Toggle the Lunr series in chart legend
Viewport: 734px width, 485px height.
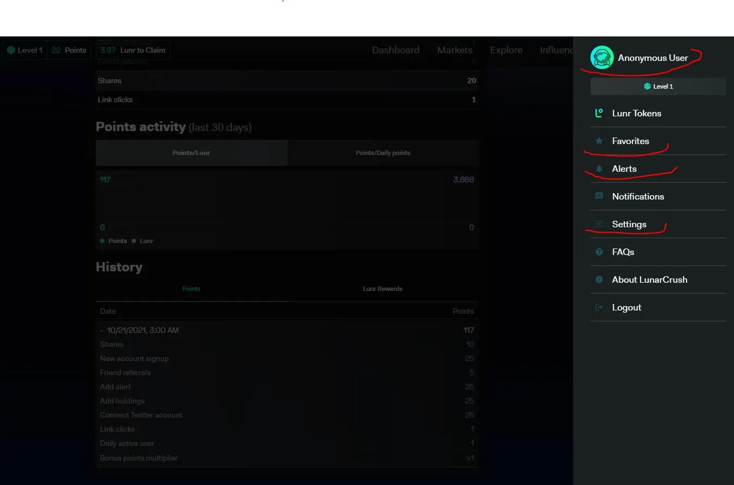[142, 241]
